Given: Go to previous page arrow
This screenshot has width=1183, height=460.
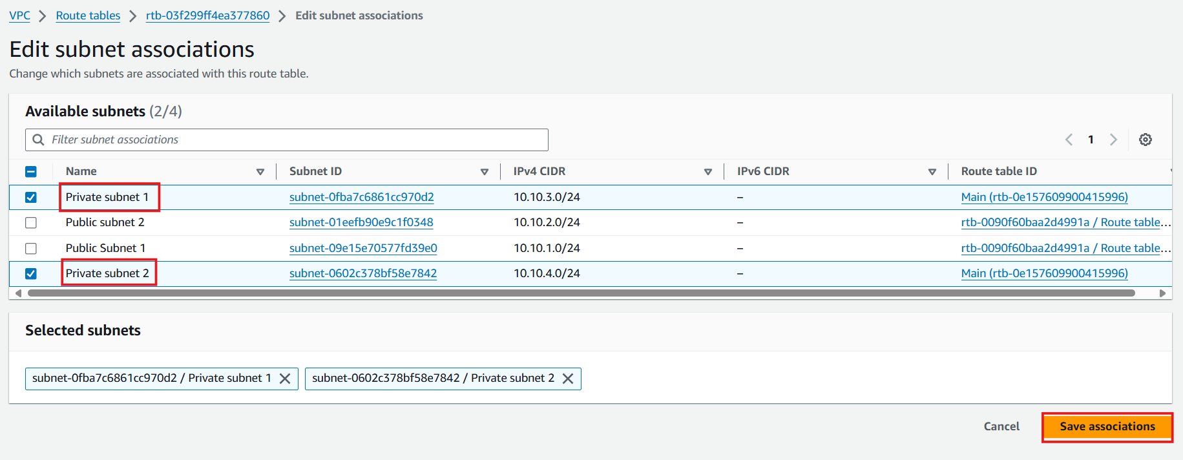Looking at the screenshot, I should pos(1069,140).
